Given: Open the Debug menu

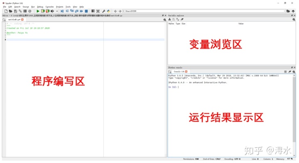Looking at the screenshot, I should 40,7.
